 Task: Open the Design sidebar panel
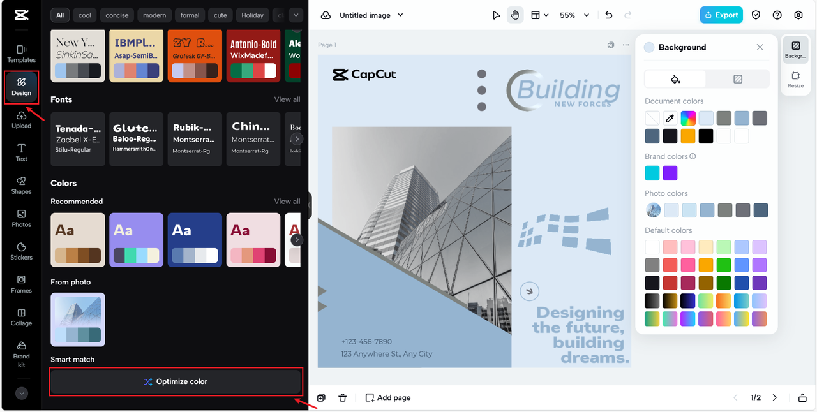(x=21, y=87)
